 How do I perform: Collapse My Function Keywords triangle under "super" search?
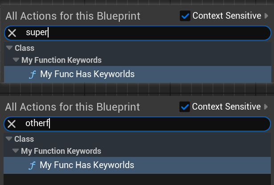tap(16, 60)
